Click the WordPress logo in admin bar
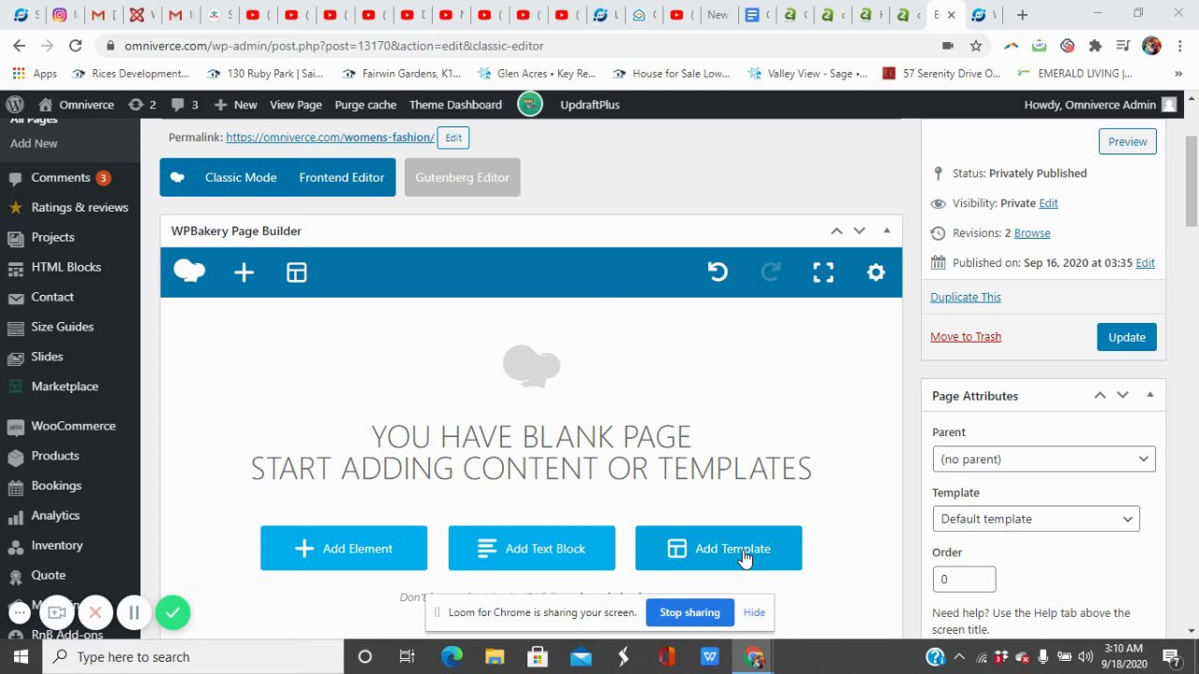Image resolution: width=1199 pixels, height=674 pixels. click(15, 105)
